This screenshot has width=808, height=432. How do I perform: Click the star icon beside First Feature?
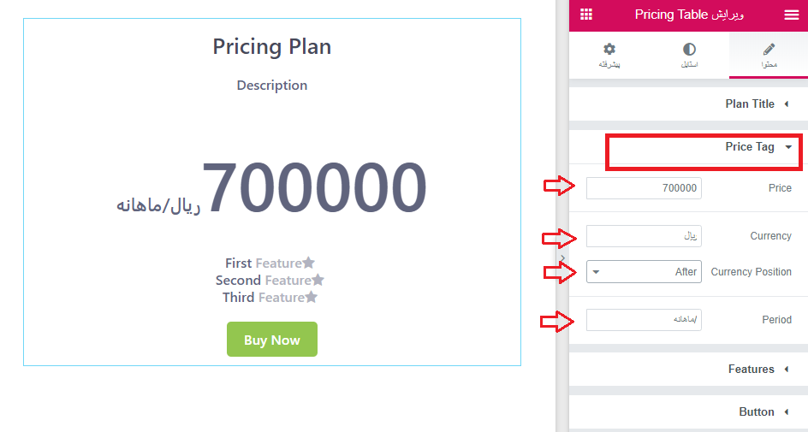tap(308, 263)
